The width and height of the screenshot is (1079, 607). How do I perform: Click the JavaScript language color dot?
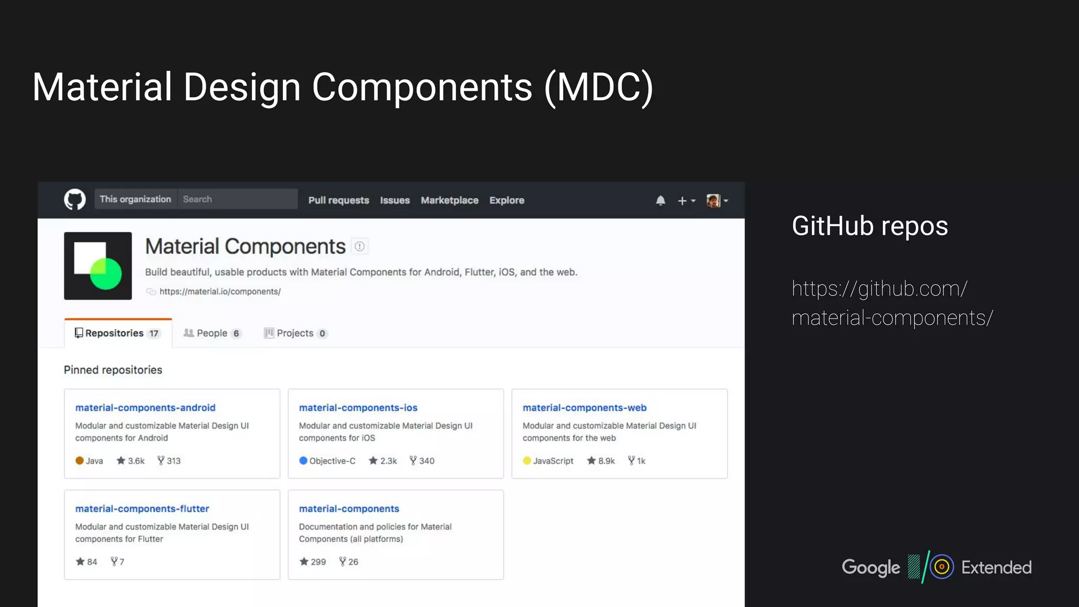527,461
